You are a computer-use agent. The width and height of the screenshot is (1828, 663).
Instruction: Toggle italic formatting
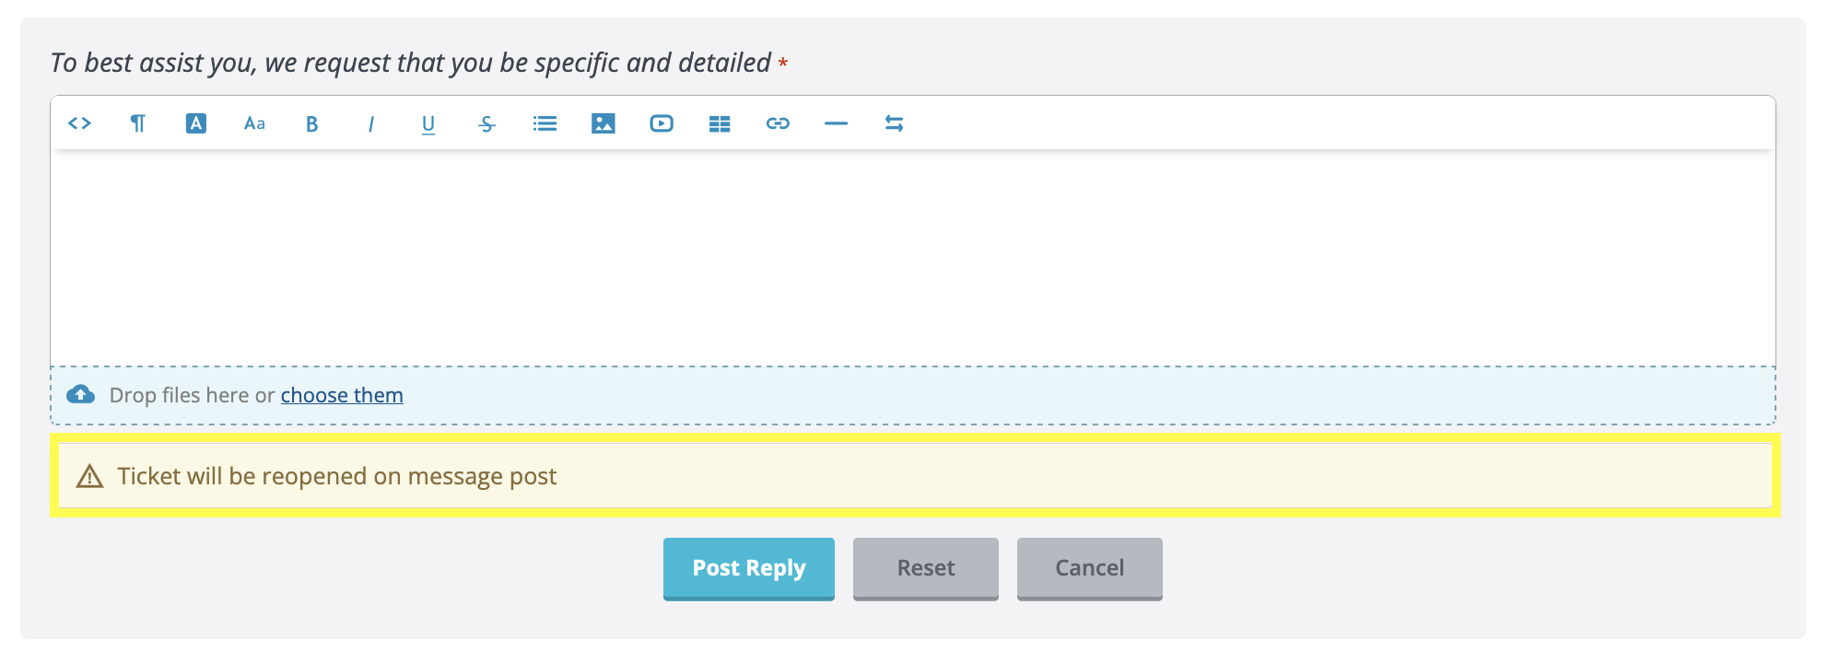370,124
